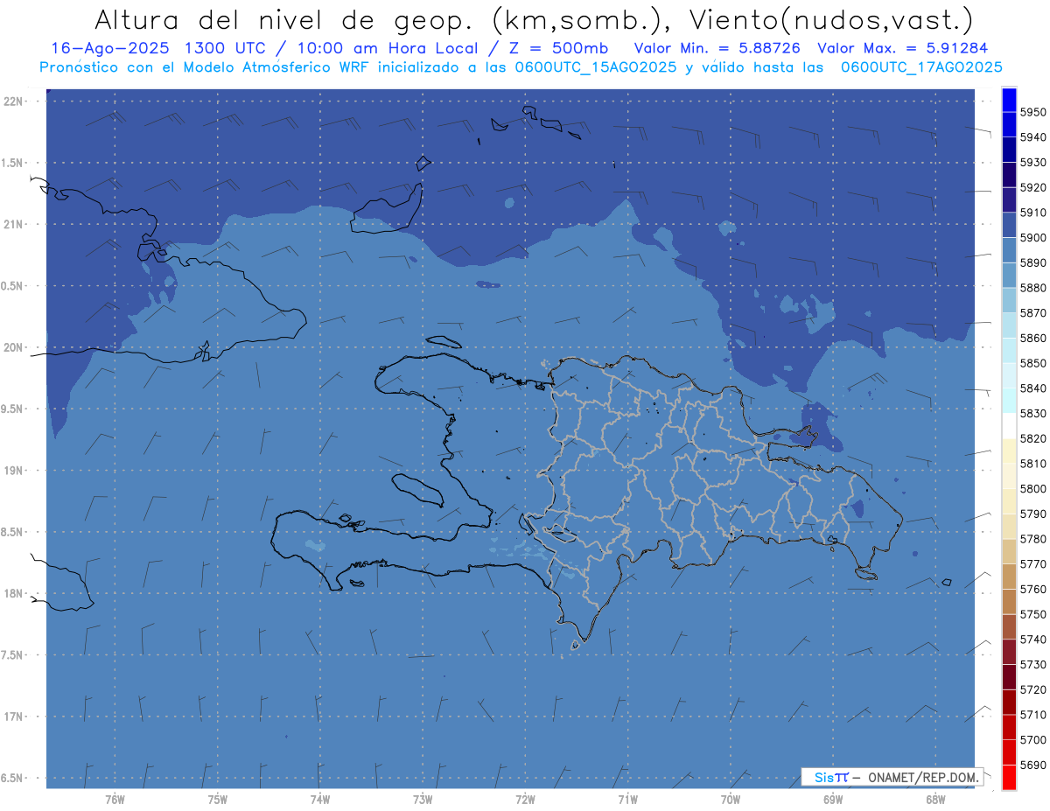Select the bright red band below 5690
Image resolution: width=1050 pixels, height=811 pixels.
pyautogui.click(x=1009, y=777)
